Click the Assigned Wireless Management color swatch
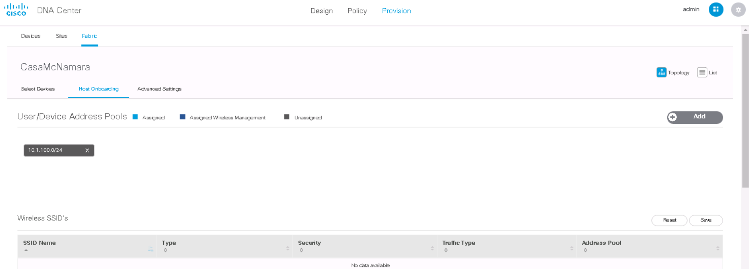749x269 pixels. [182, 117]
